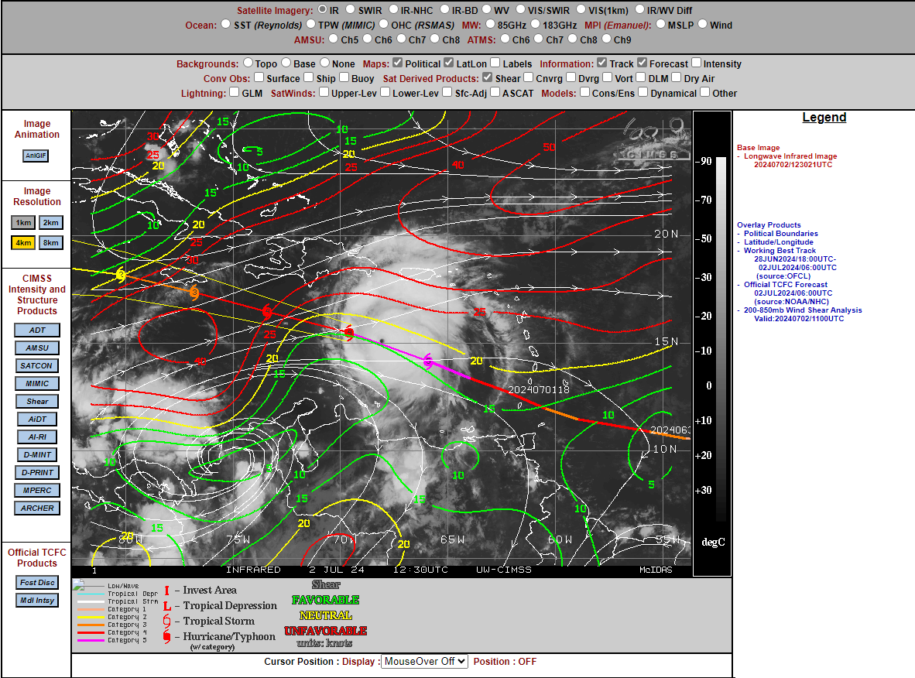Screen dimensions: 915x678
Task: Open the MIMIC product
Action: pyautogui.click(x=36, y=383)
